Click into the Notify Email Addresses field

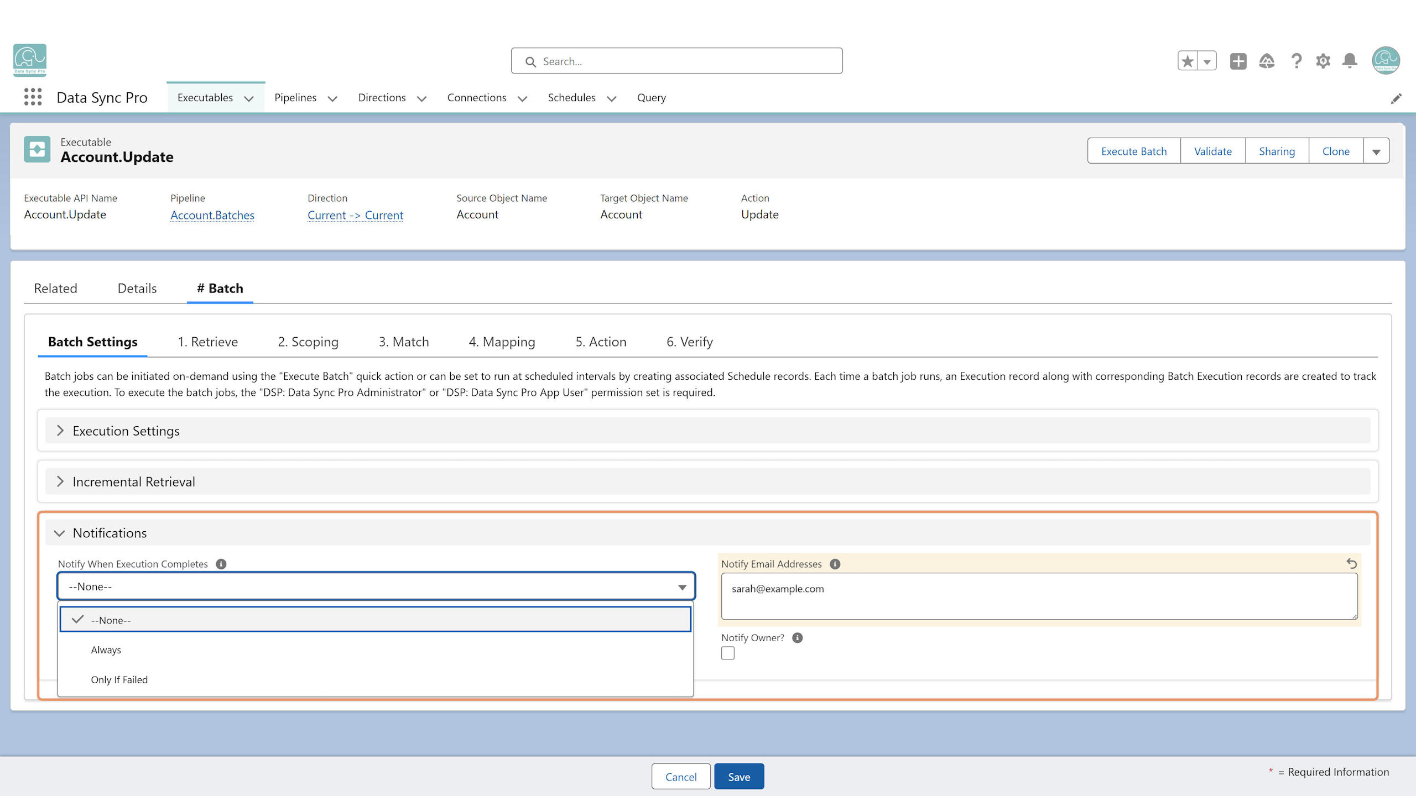click(1039, 596)
